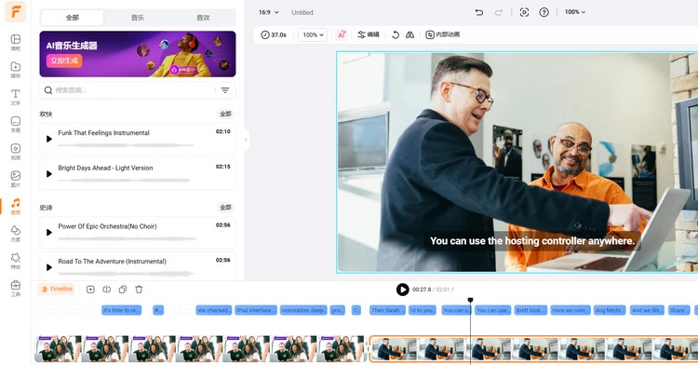Show all tracks in the second (epic) category
The image size is (698, 365).
226,208
